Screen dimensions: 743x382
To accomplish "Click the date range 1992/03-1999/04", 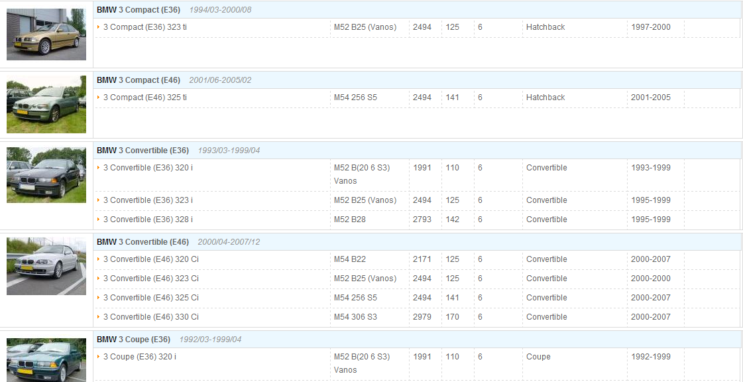I will [x=210, y=340].
